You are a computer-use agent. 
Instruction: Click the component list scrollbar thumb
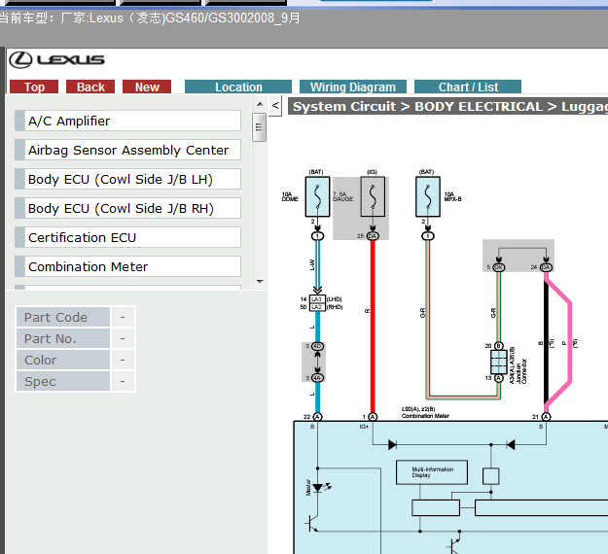click(x=259, y=127)
